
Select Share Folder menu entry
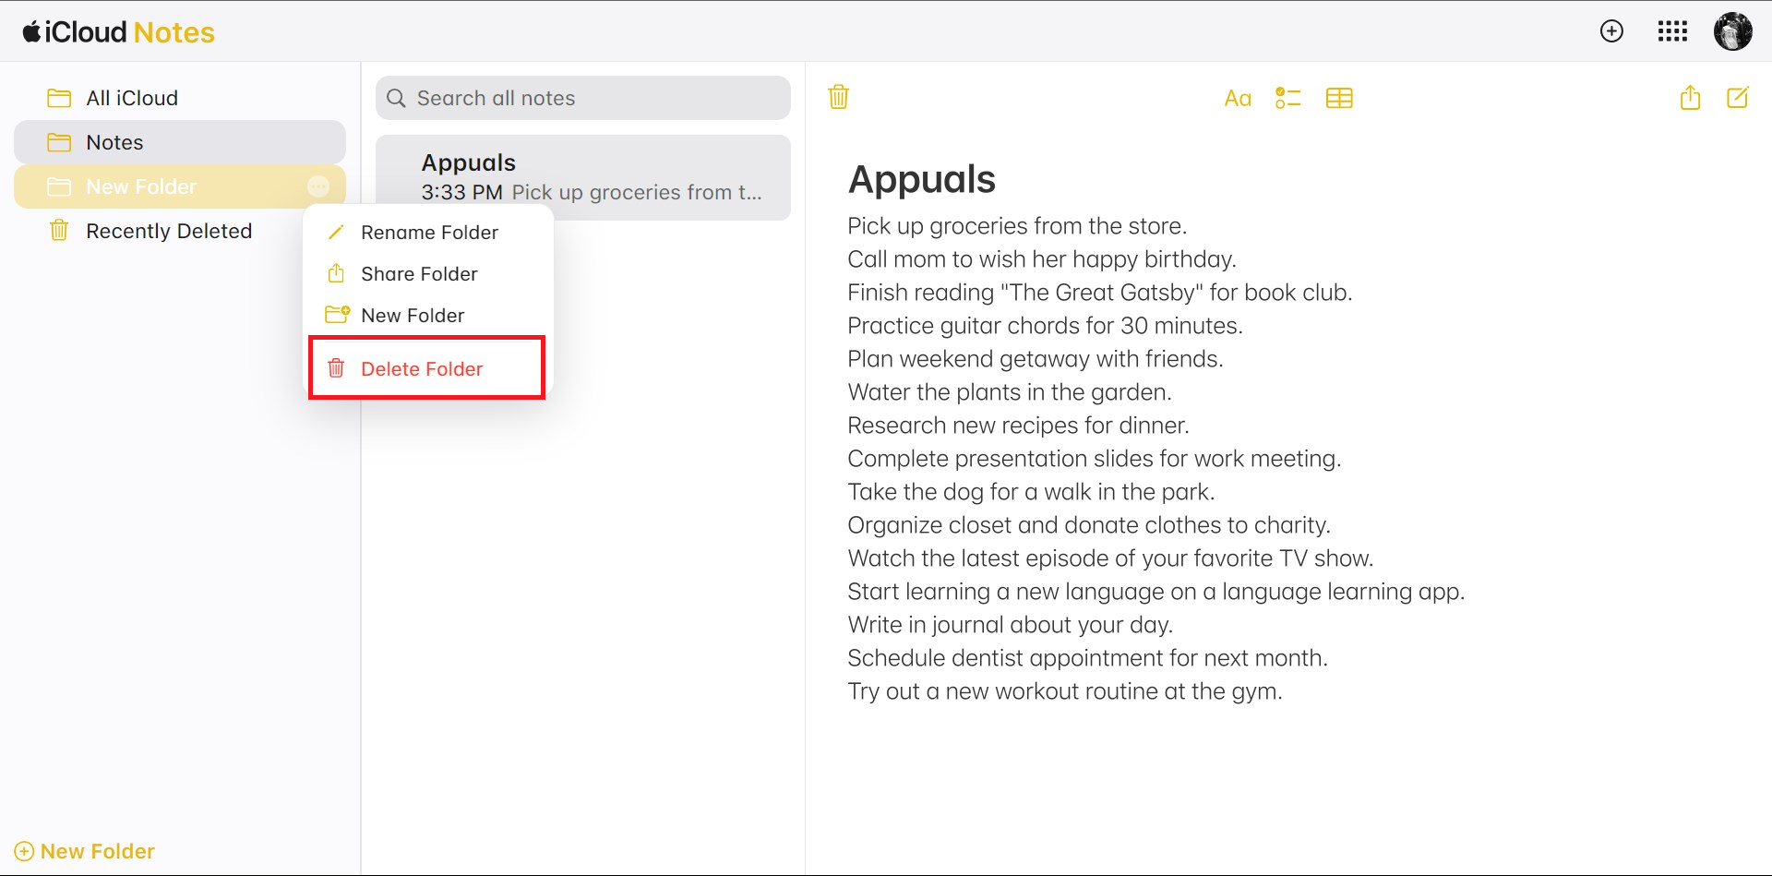click(419, 274)
